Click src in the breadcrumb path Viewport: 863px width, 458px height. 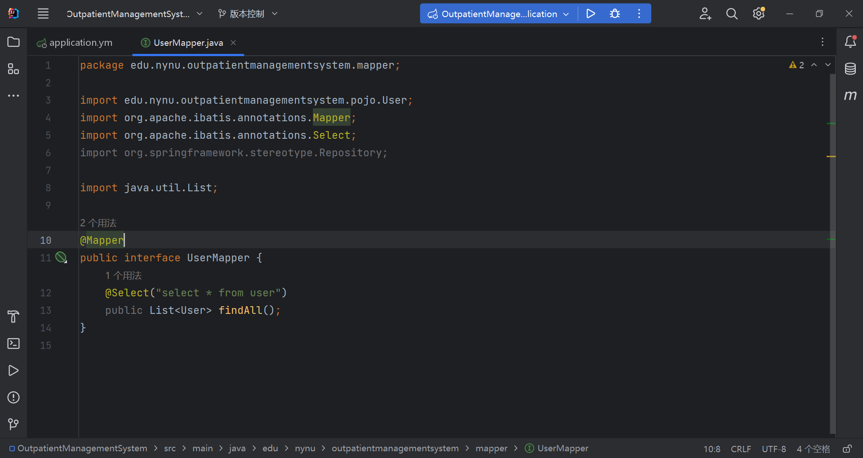point(170,448)
